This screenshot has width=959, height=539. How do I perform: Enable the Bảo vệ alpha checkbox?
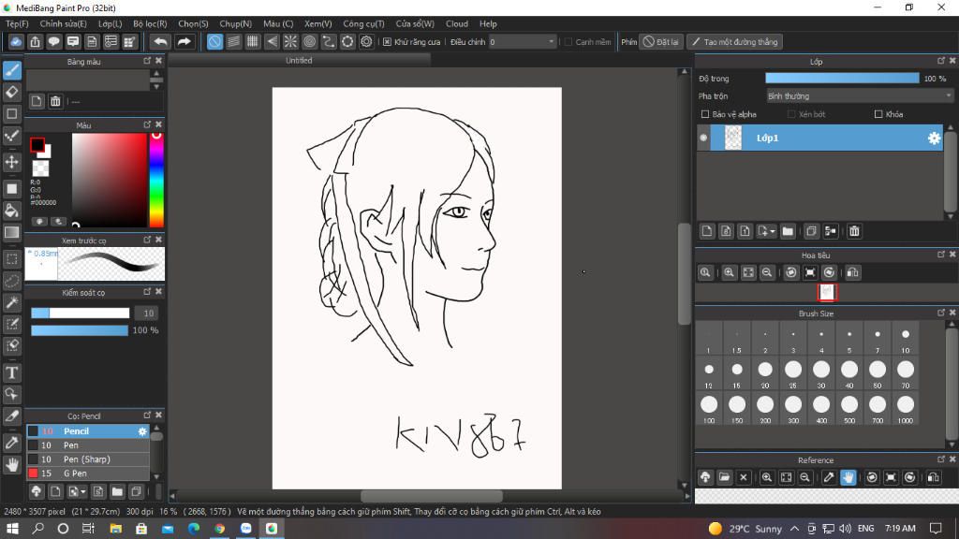click(x=705, y=114)
